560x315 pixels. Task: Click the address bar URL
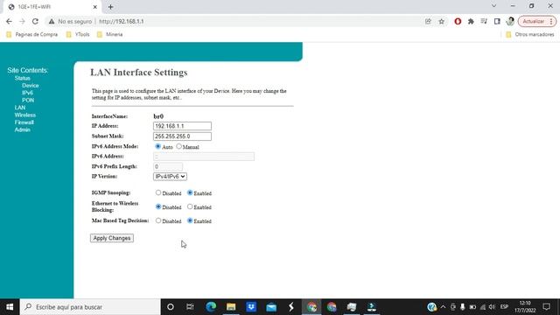pos(122,21)
